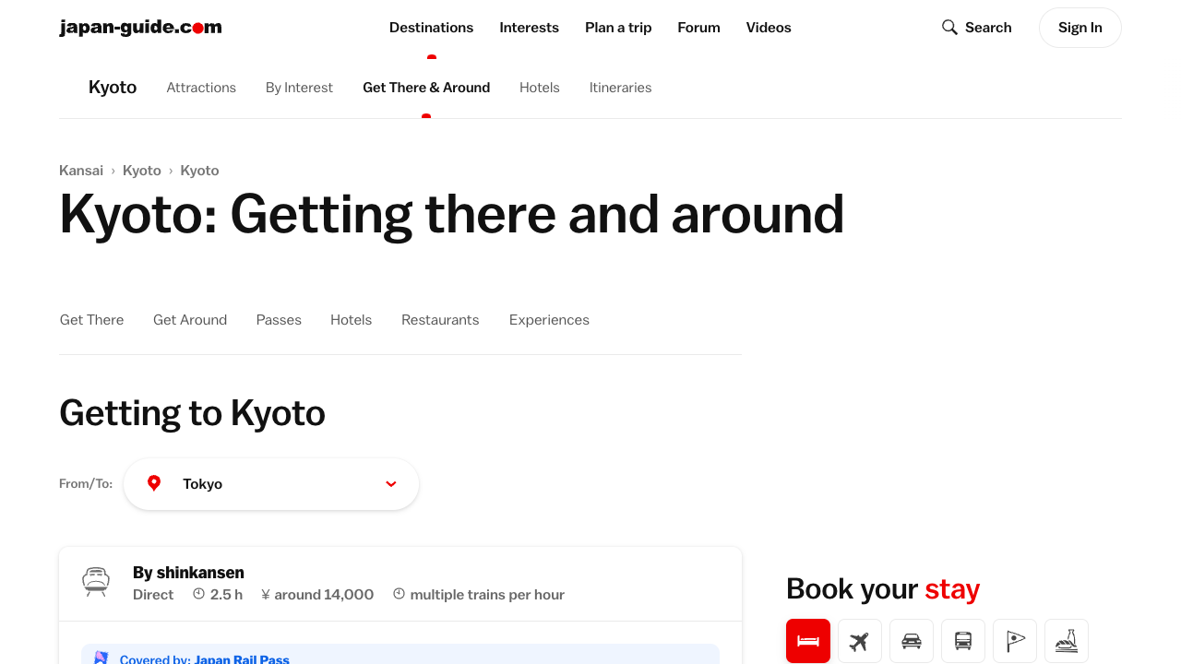1181x664 pixels.
Task: Click the Kansai breadcrumb link
Action: click(x=81, y=171)
